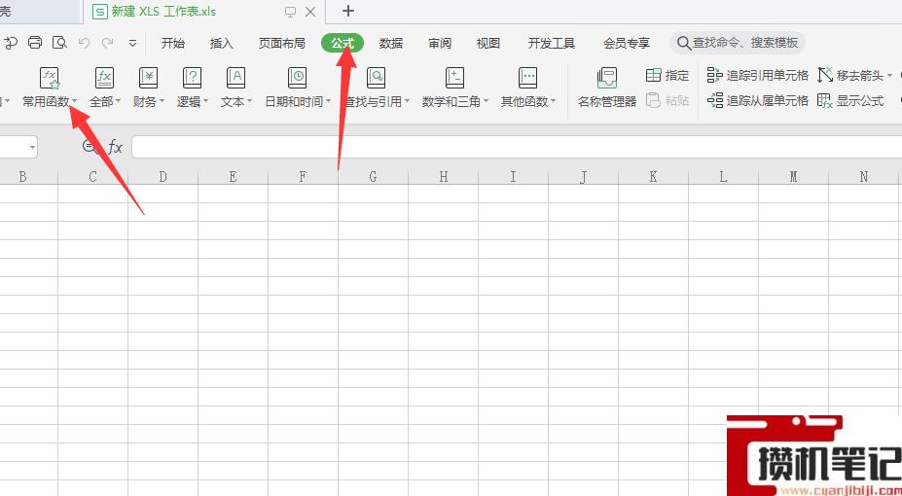902x496 pixels.
Task: Switch to the 视图 tab
Action: (x=488, y=43)
